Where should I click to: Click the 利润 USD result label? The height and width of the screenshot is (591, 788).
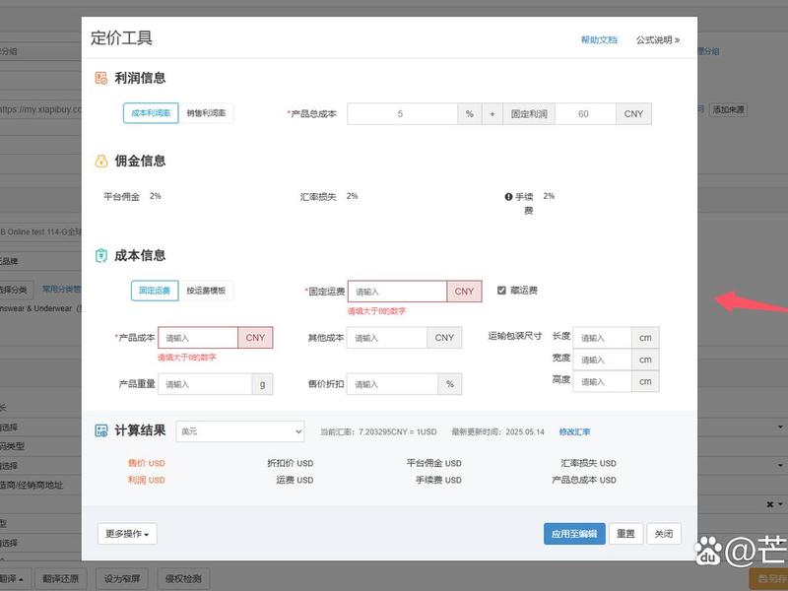pyautogui.click(x=146, y=480)
